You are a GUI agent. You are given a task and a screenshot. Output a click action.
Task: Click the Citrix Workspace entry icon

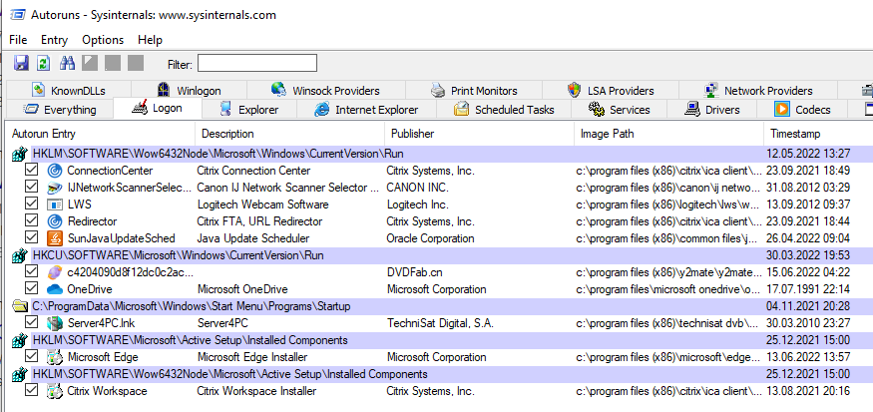54,391
